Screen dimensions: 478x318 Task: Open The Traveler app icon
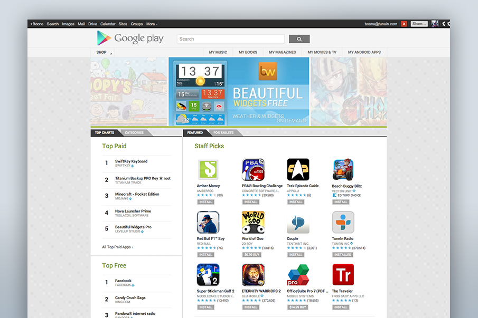pyautogui.click(x=343, y=275)
